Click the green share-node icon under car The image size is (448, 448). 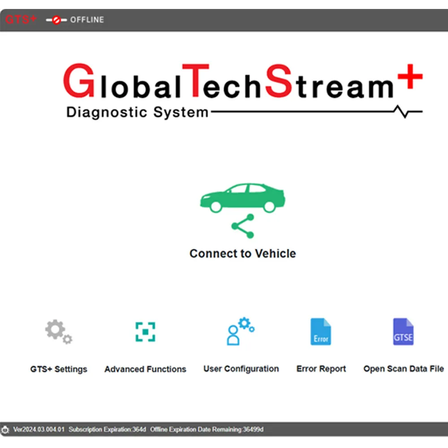243,226
